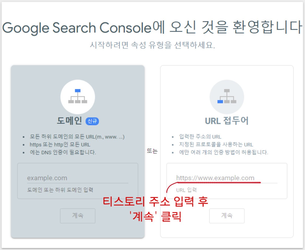Screen dimensions: 305x250
Task: Click the 'URL 입력' helper text
Action: click(x=186, y=190)
